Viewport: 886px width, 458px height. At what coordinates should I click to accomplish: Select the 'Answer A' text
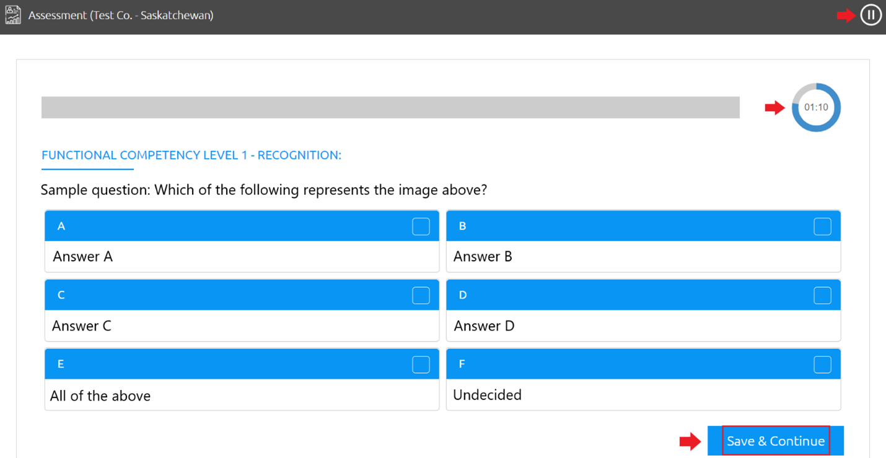pos(83,256)
